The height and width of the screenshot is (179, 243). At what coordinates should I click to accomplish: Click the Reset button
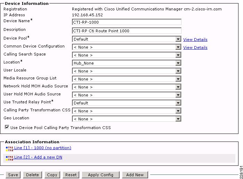point(71,175)
